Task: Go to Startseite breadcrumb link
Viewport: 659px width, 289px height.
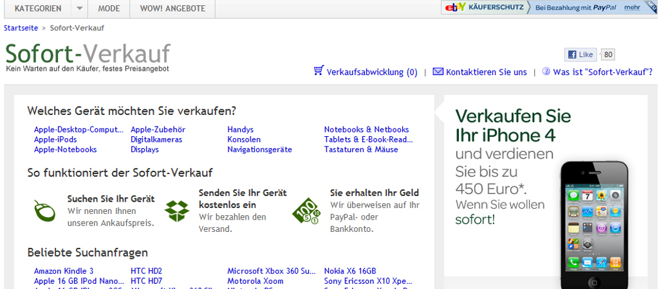Action: pos(21,28)
